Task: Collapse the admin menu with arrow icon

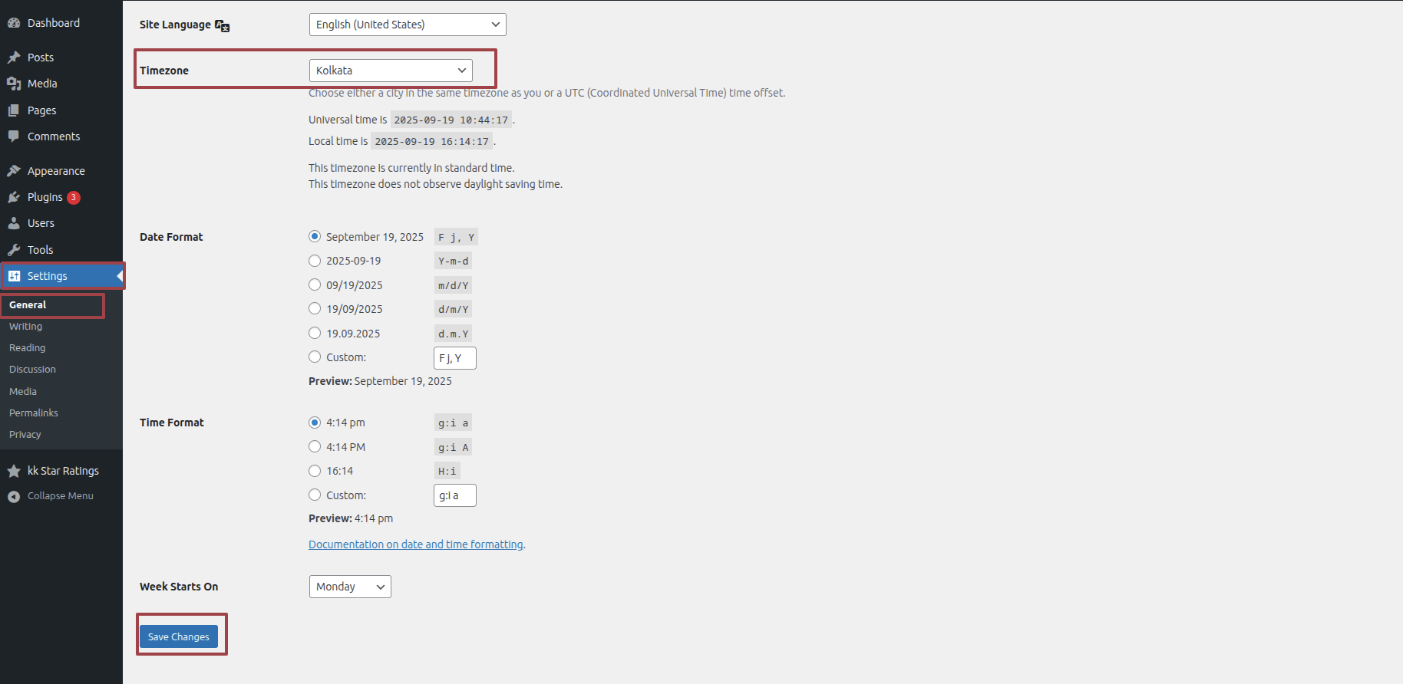Action: pos(14,497)
